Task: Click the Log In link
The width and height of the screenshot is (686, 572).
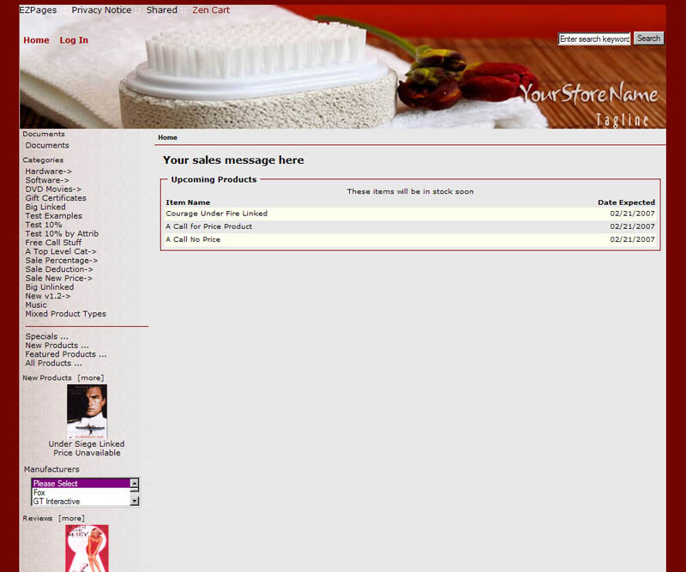Action: point(74,40)
